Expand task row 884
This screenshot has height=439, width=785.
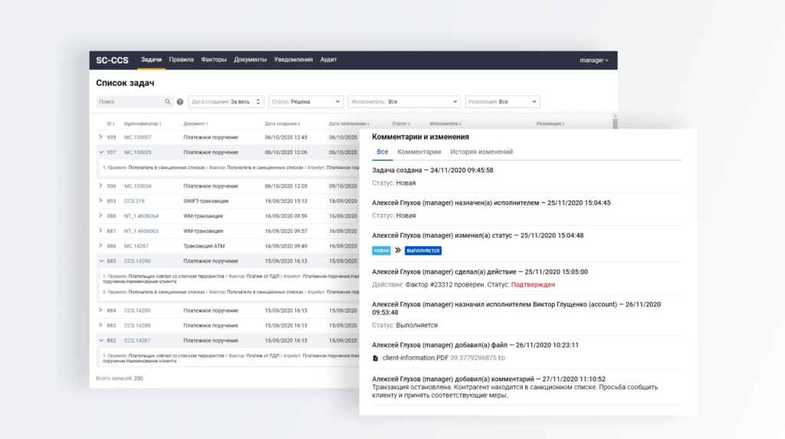click(x=100, y=310)
